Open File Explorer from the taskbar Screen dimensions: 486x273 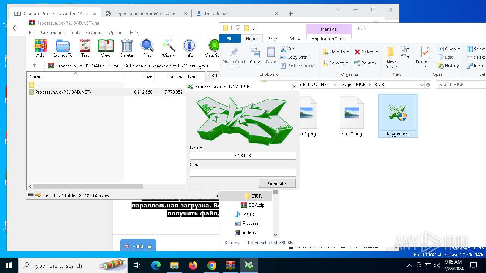click(x=175, y=265)
